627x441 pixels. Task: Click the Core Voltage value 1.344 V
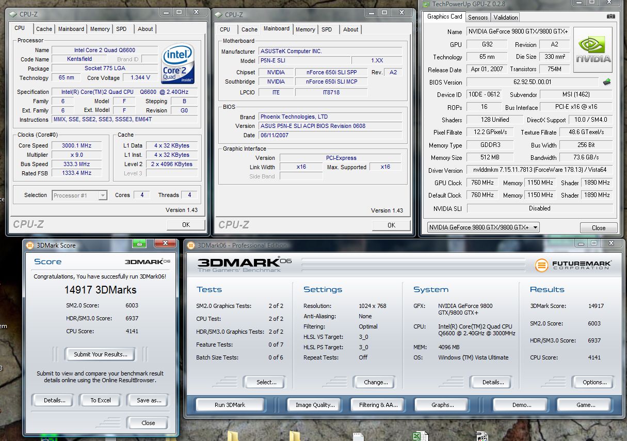tap(140, 77)
